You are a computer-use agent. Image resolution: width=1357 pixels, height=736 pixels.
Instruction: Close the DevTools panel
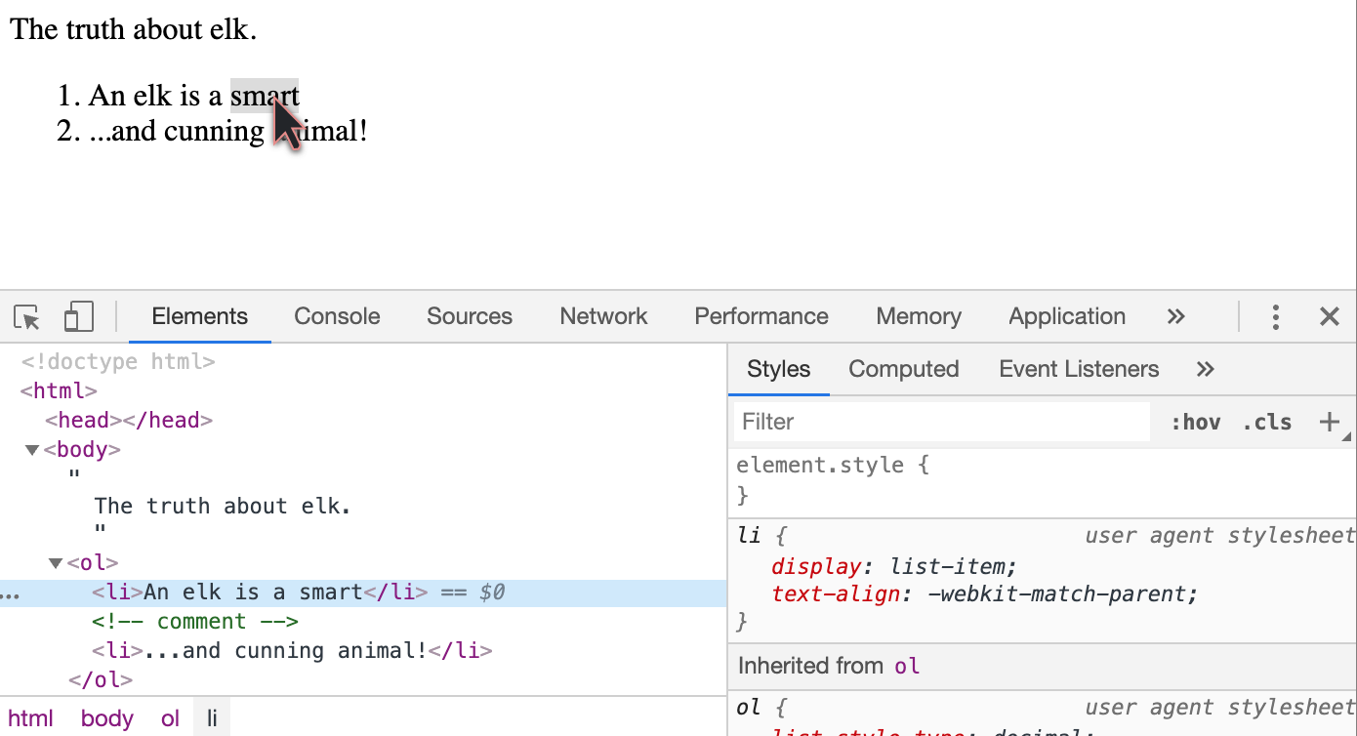pyautogui.click(x=1329, y=316)
